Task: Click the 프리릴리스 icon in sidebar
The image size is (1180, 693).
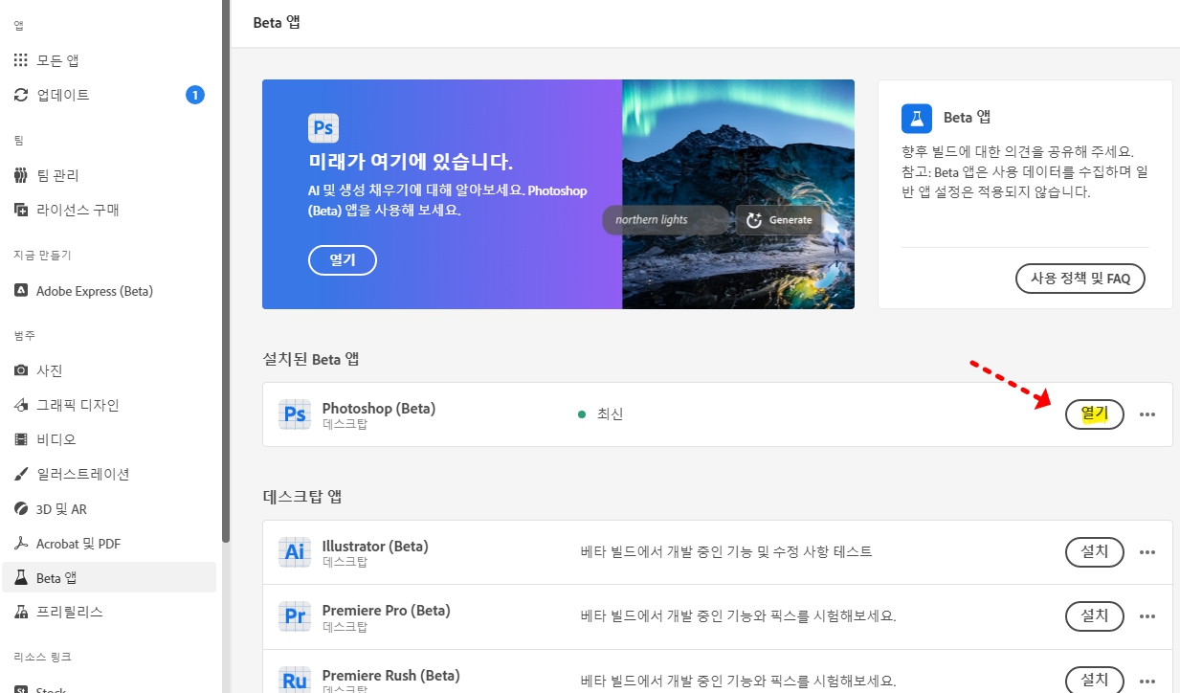Action: click(21, 612)
